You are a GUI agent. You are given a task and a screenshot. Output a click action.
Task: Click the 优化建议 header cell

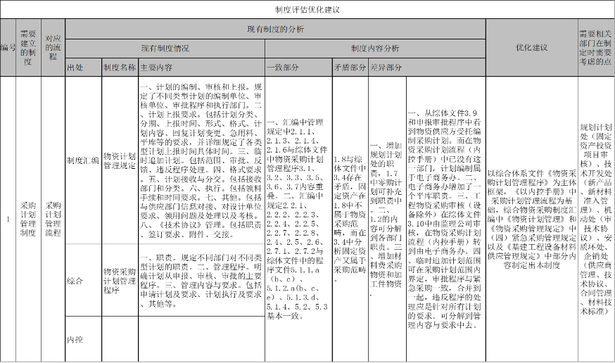point(531,47)
